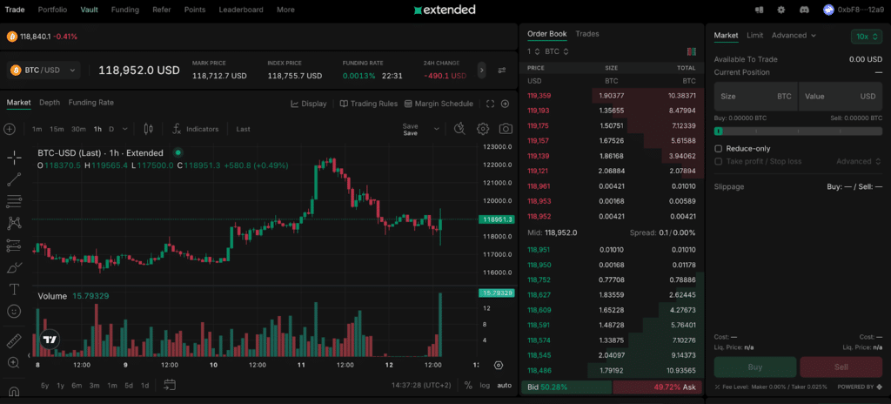Open the Leaderboard page
Image resolution: width=891 pixels, height=404 pixels.
point(242,10)
